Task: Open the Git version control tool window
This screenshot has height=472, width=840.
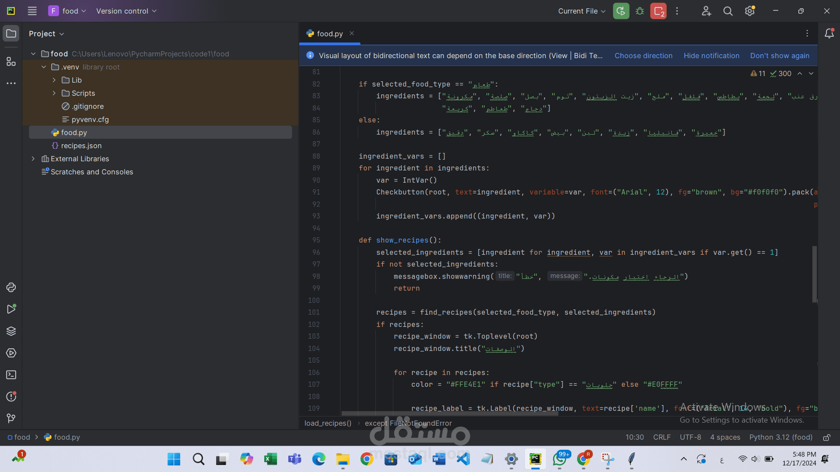Action: coord(11,418)
